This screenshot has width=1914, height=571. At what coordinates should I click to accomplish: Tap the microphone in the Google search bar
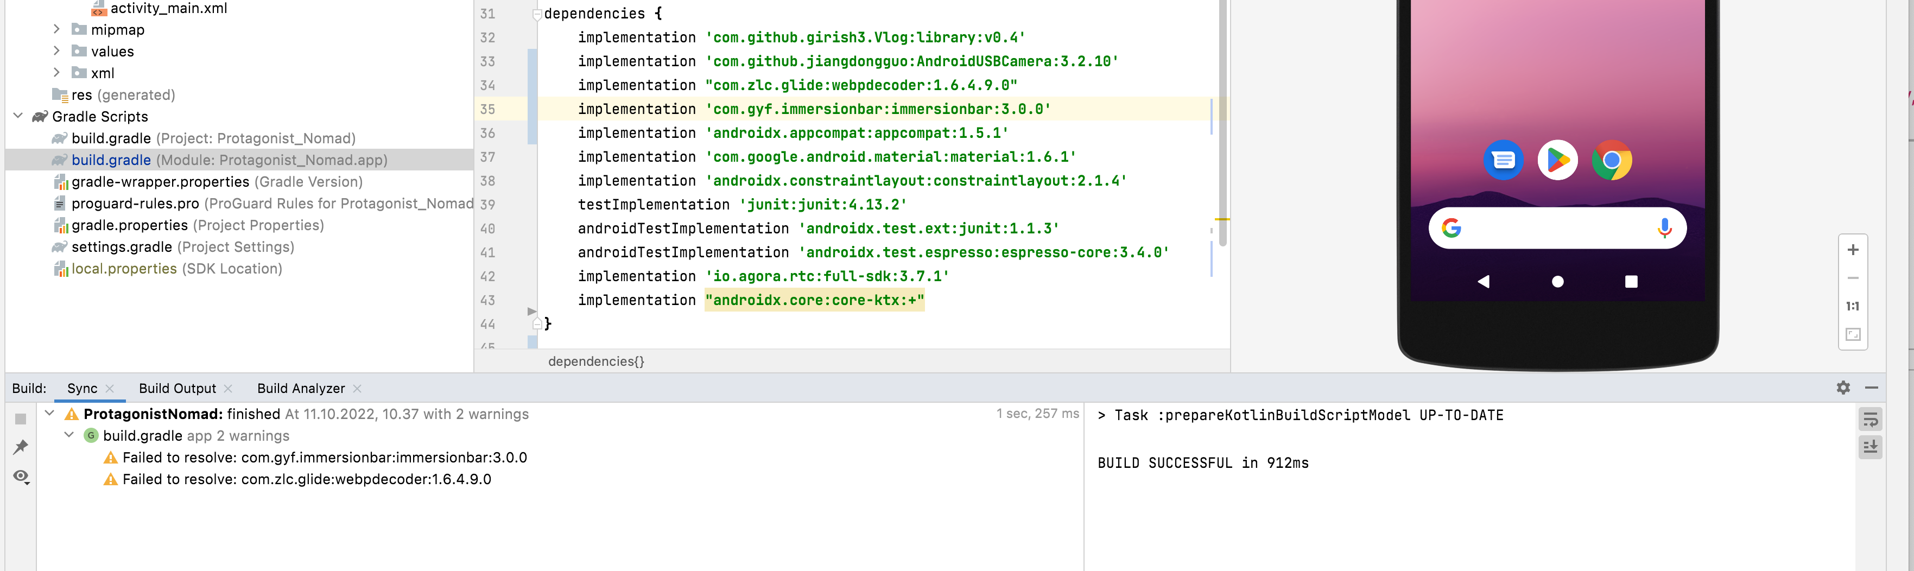(x=1664, y=228)
